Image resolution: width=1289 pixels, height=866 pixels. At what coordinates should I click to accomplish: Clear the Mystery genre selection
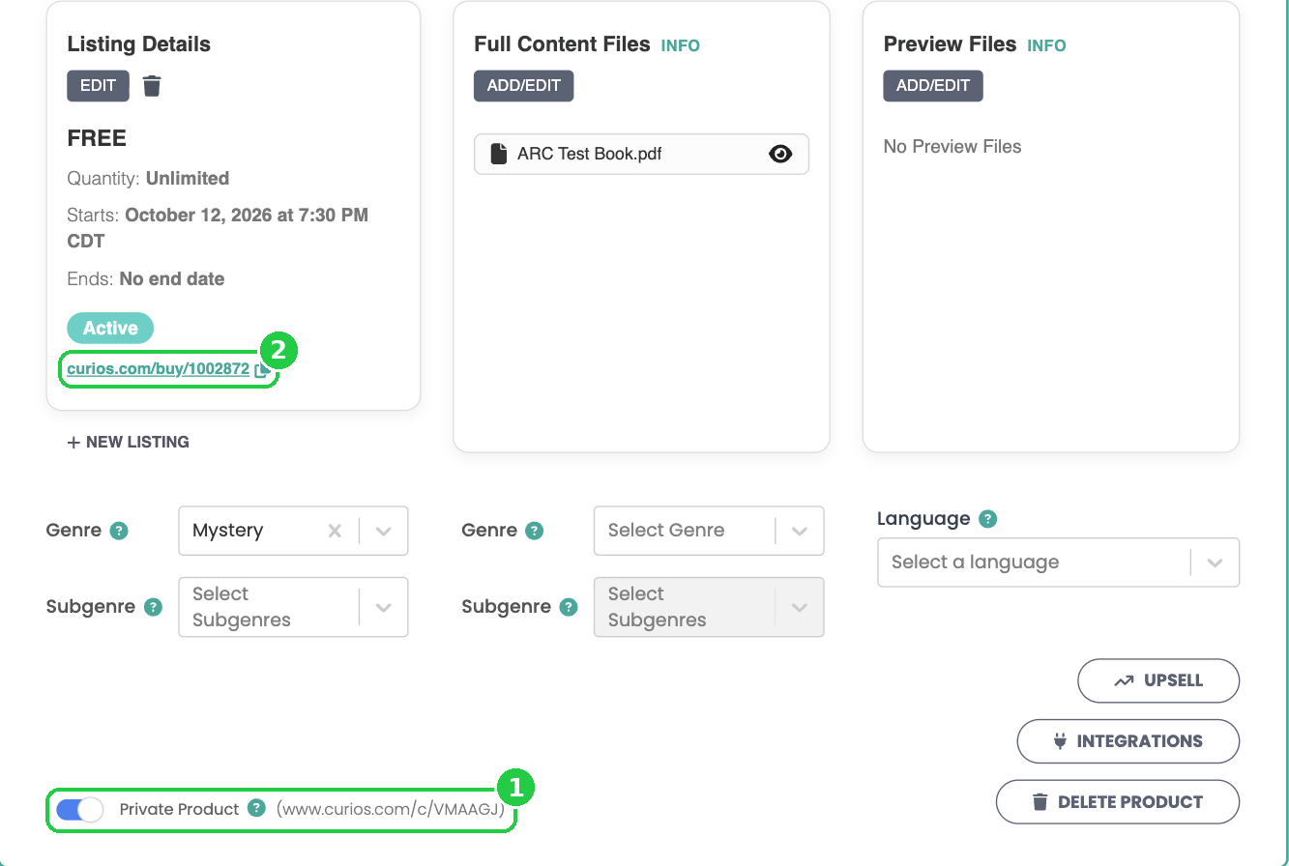(335, 531)
